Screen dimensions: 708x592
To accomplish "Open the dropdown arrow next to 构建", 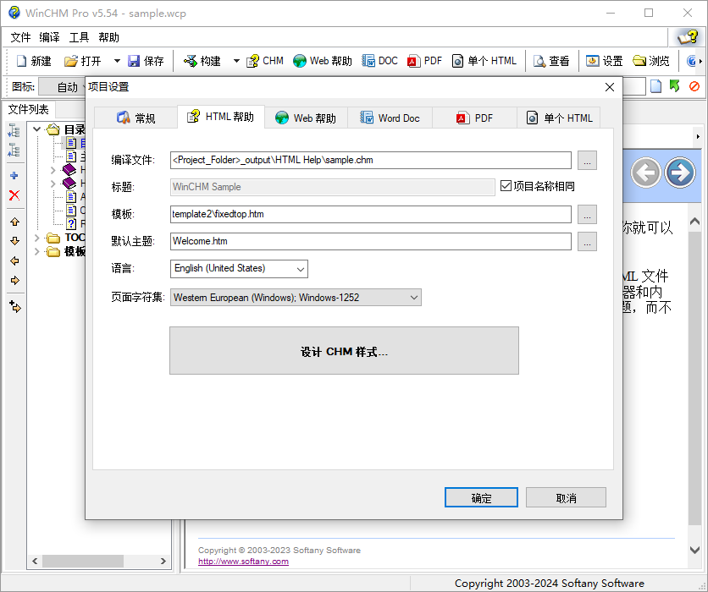I will point(236,61).
